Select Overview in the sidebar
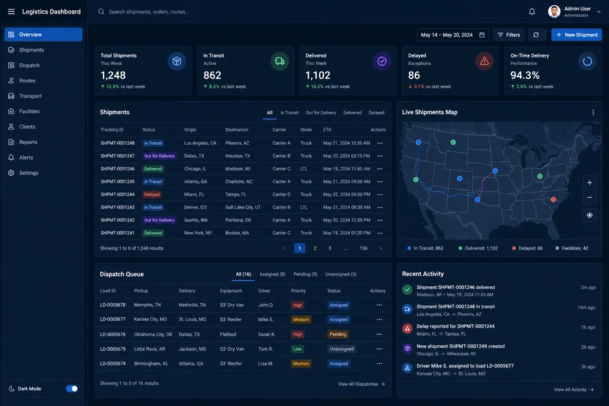 pos(43,35)
